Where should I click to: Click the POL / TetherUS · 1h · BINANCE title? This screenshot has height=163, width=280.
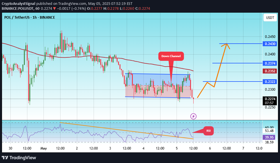pyautogui.click(x=30, y=18)
